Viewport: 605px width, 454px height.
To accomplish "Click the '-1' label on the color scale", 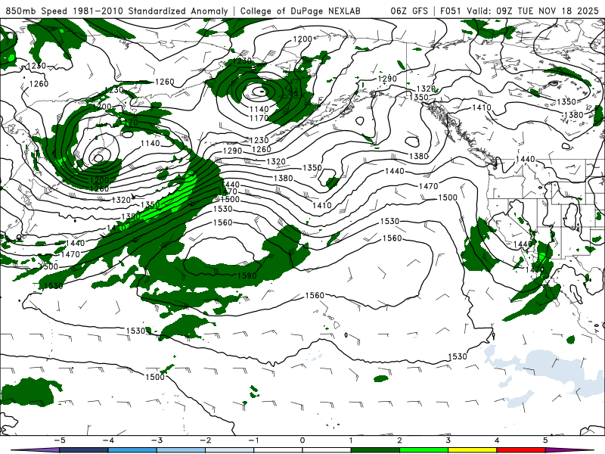I will (x=253, y=440).
